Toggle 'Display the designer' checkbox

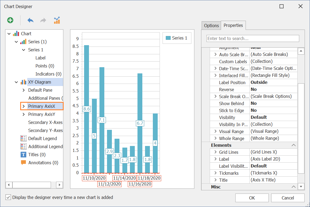[8, 197]
